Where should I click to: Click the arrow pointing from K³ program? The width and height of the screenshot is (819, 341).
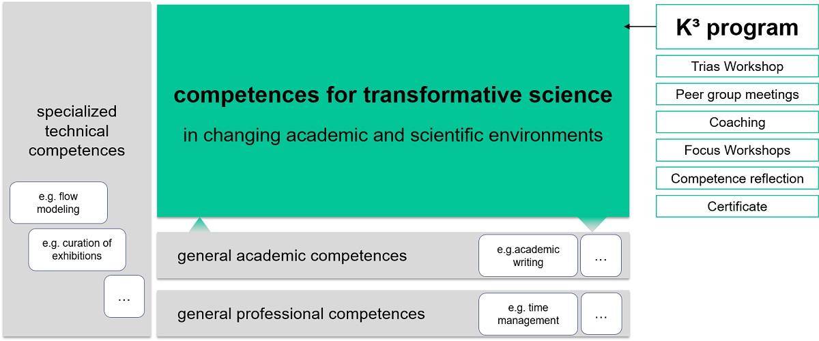click(x=640, y=27)
